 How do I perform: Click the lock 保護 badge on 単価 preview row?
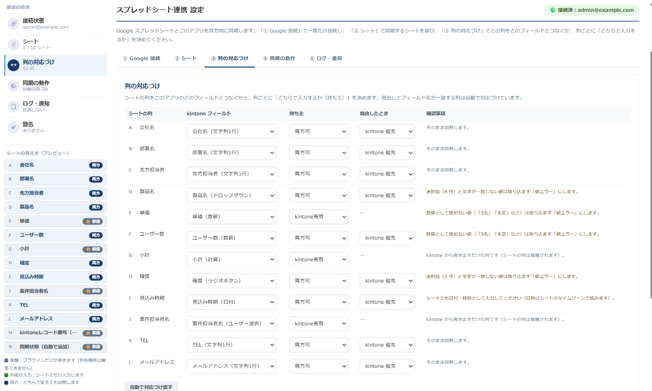click(x=92, y=221)
